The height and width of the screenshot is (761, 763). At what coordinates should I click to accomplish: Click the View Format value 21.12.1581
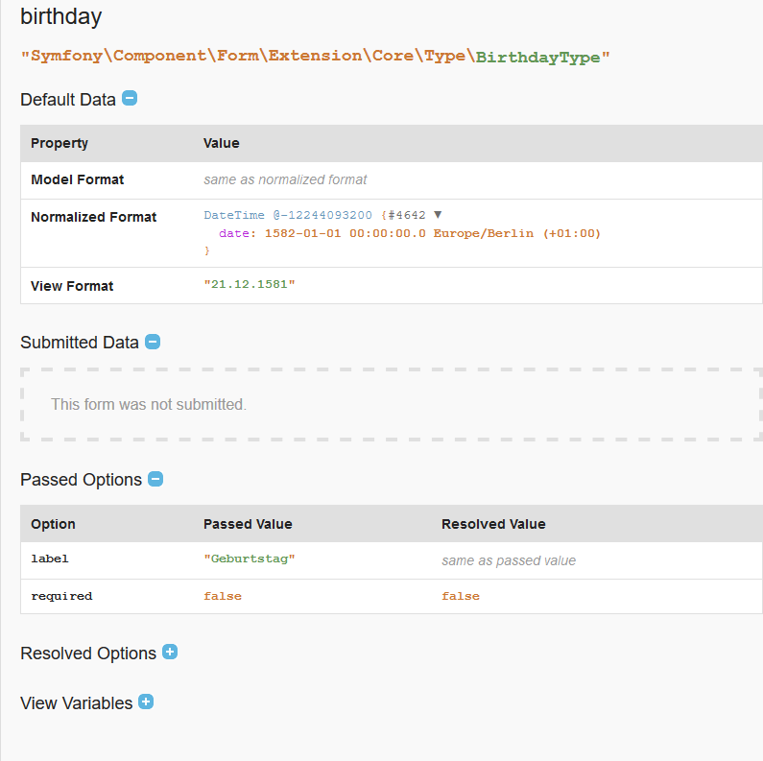250,284
